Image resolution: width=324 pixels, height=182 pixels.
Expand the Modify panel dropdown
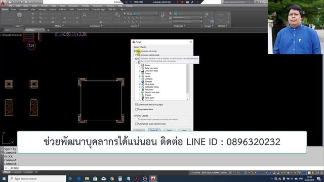pyautogui.click(x=59, y=26)
